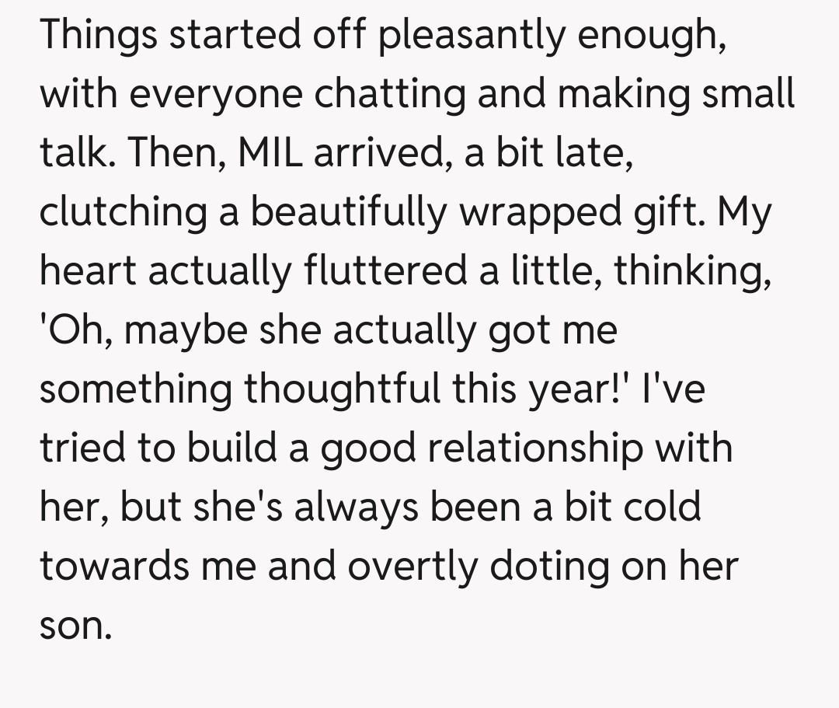Place cursor on the word "relationship"

tap(519, 448)
